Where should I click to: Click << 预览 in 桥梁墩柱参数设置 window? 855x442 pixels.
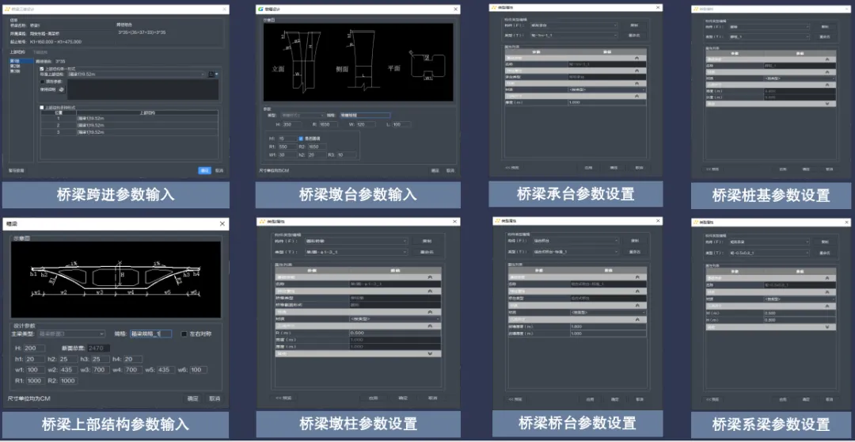tap(283, 398)
